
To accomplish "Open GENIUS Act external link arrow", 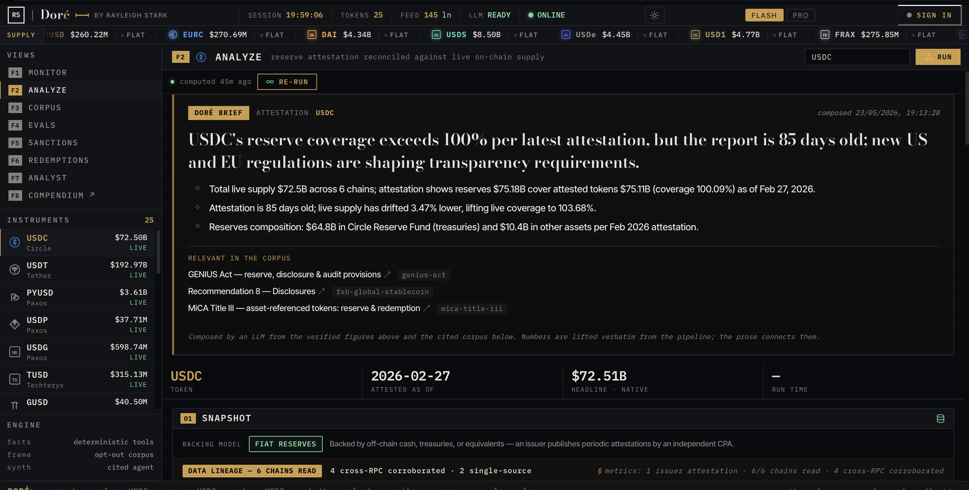I will [x=387, y=275].
